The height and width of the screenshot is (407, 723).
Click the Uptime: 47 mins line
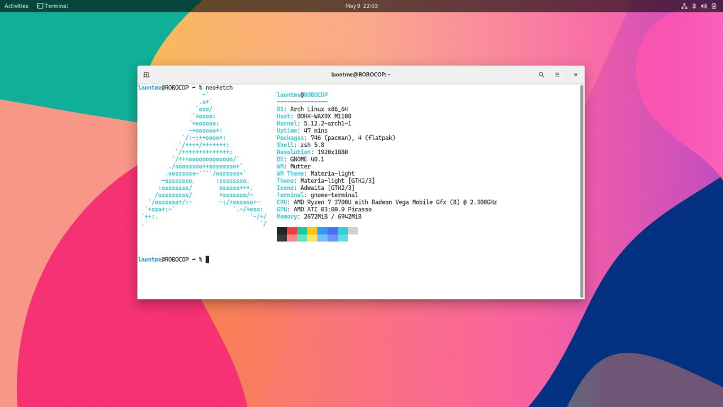coord(302,131)
